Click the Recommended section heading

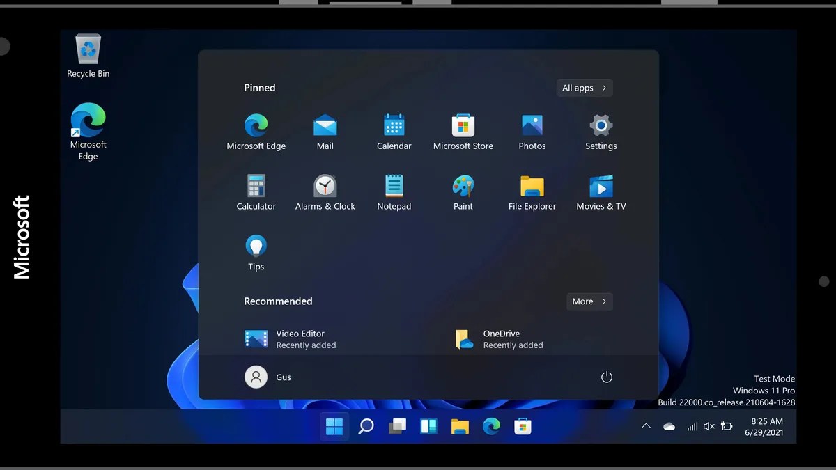(278, 301)
